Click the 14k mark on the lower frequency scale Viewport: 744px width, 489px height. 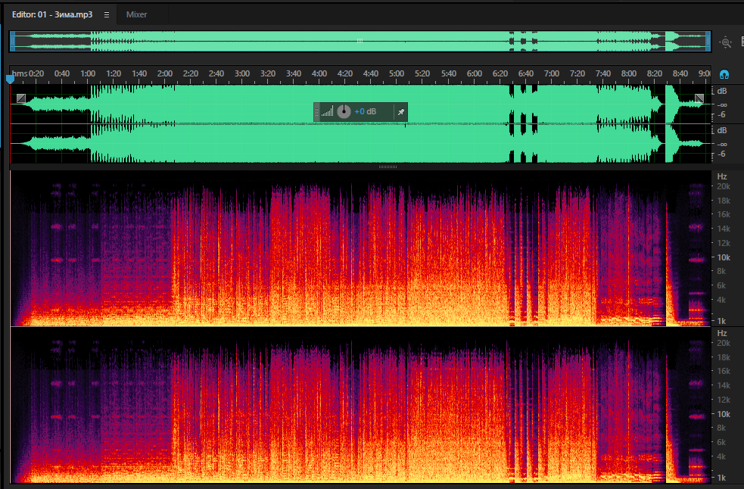pyautogui.click(x=723, y=385)
